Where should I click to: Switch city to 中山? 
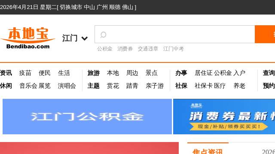tap(89, 7)
